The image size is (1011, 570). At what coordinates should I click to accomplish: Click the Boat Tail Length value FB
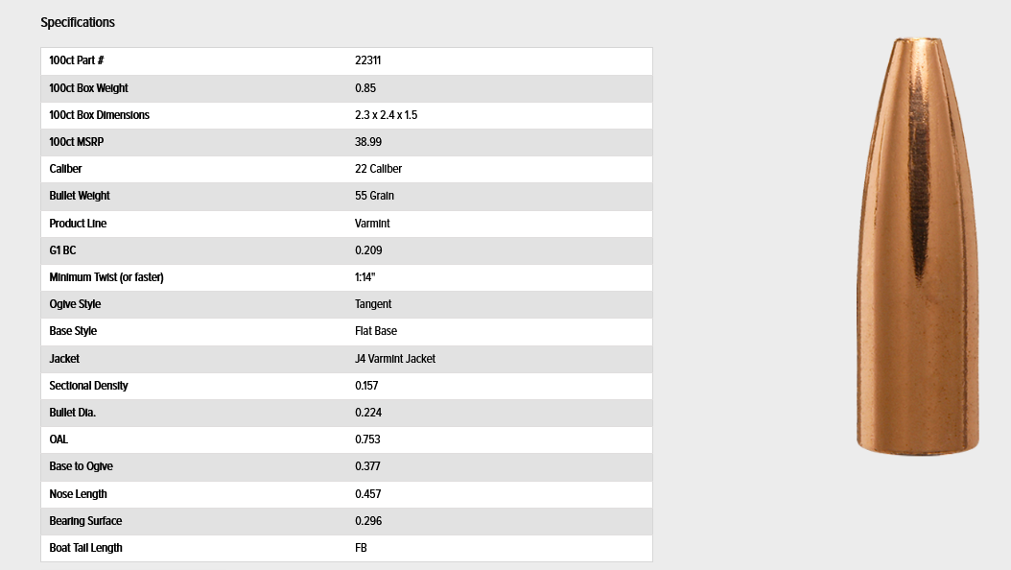(361, 548)
